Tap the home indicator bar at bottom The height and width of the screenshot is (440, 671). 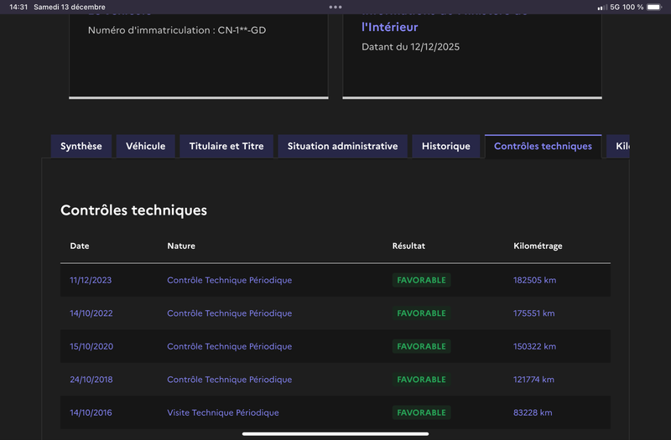point(335,434)
